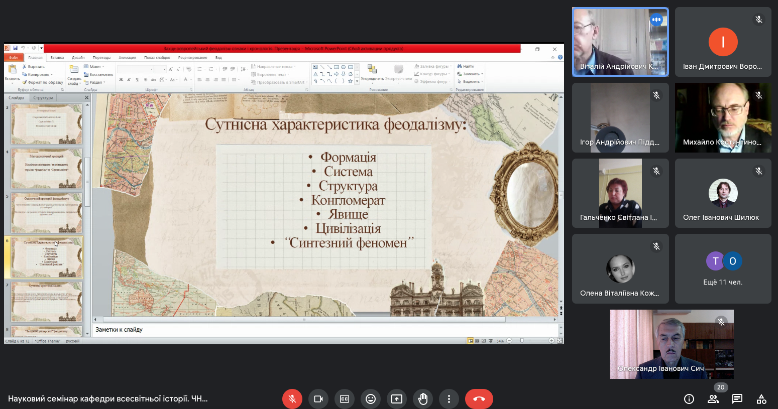Click the present screen icon
Image resolution: width=778 pixels, height=409 pixels.
397,399
